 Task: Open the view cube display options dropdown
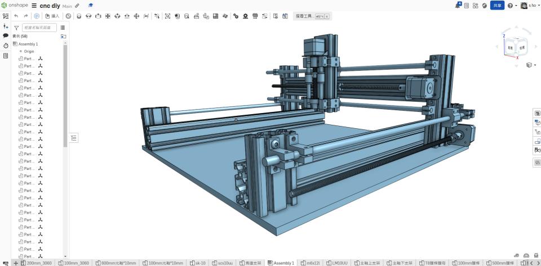pos(530,65)
